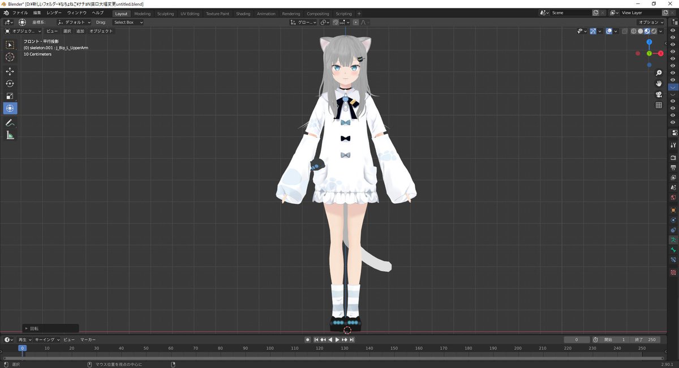Open the pivot point dropdown
The height and width of the screenshot is (368, 679).
coord(325,22)
